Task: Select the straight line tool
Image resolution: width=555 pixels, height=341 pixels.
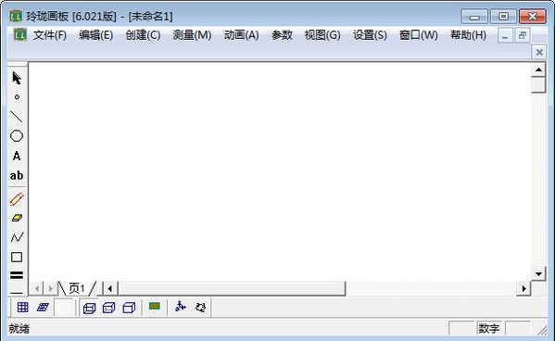Action: pos(17,116)
